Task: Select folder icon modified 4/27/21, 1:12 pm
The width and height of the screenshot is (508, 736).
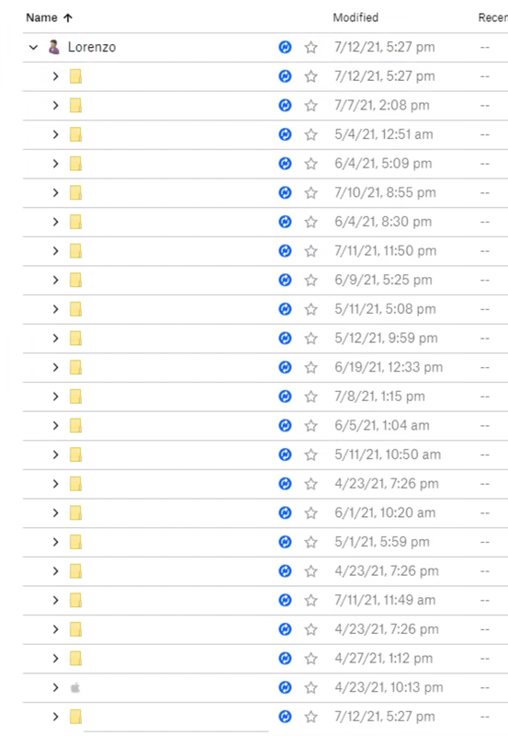Action: click(75, 658)
